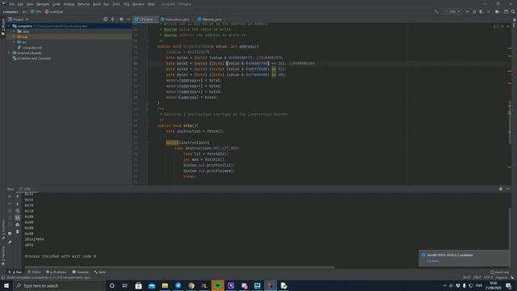The width and height of the screenshot is (517, 291).
Task: Expand the External Libraries node
Action: tap(10, 53)
